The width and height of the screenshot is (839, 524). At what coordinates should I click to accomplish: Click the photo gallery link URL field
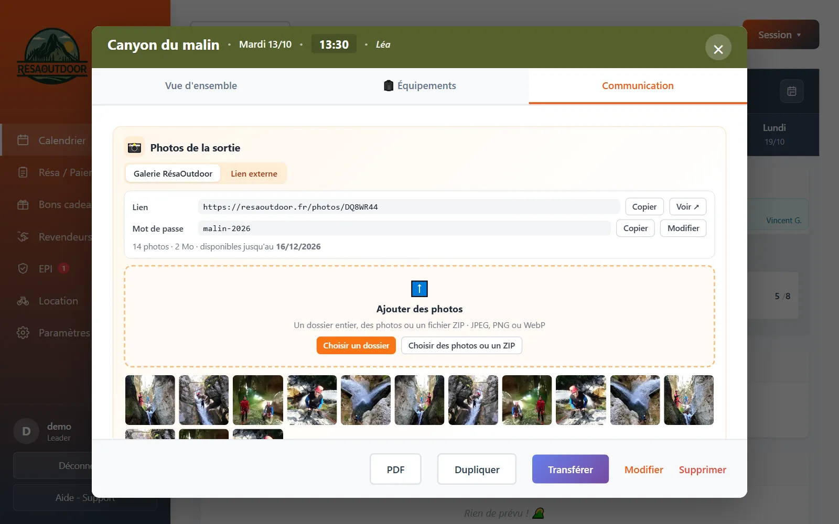[x=408, y=207]
